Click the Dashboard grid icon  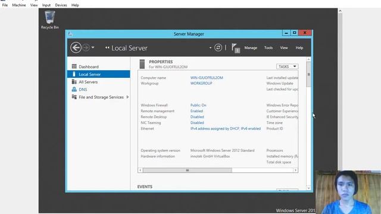pos(74,66)
